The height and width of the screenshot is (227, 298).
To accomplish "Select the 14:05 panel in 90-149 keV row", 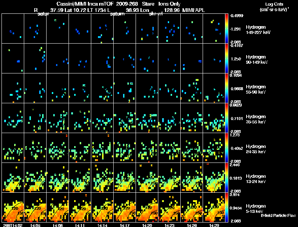I will point(35,59).
